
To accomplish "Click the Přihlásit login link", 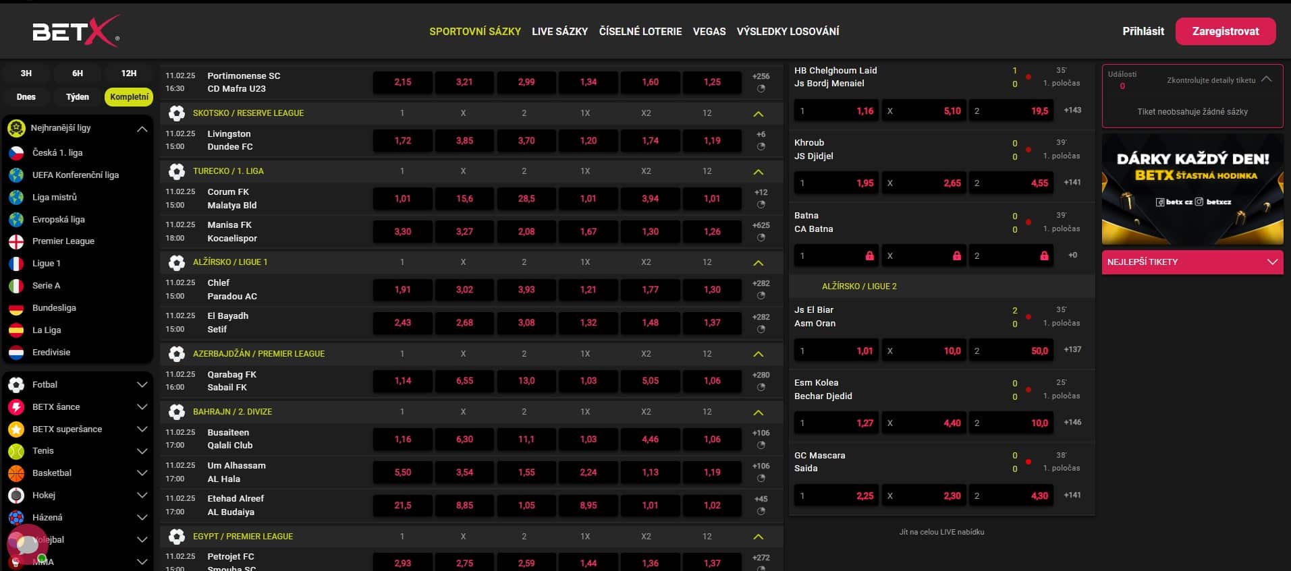I will coord(1143,32).
